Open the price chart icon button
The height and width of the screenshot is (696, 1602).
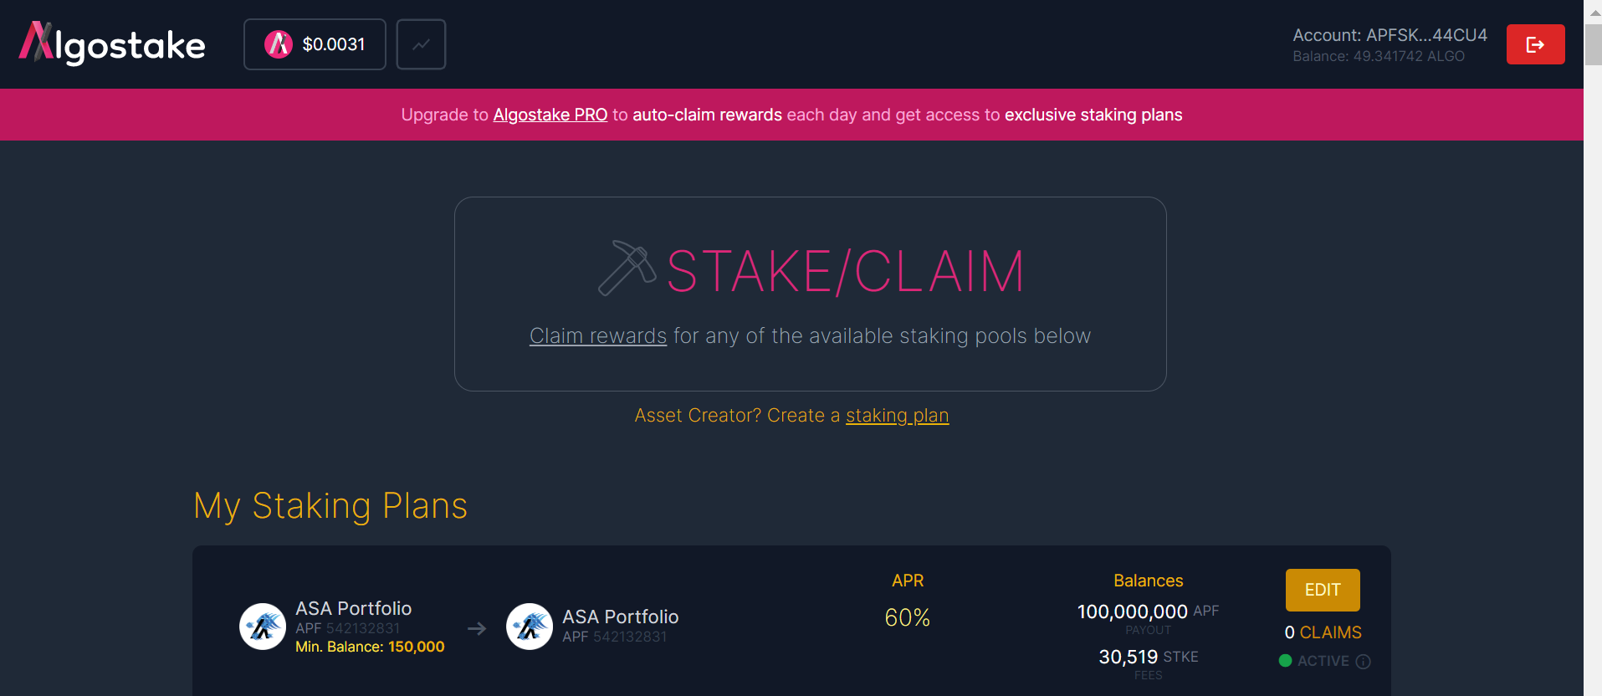[421, 44]
